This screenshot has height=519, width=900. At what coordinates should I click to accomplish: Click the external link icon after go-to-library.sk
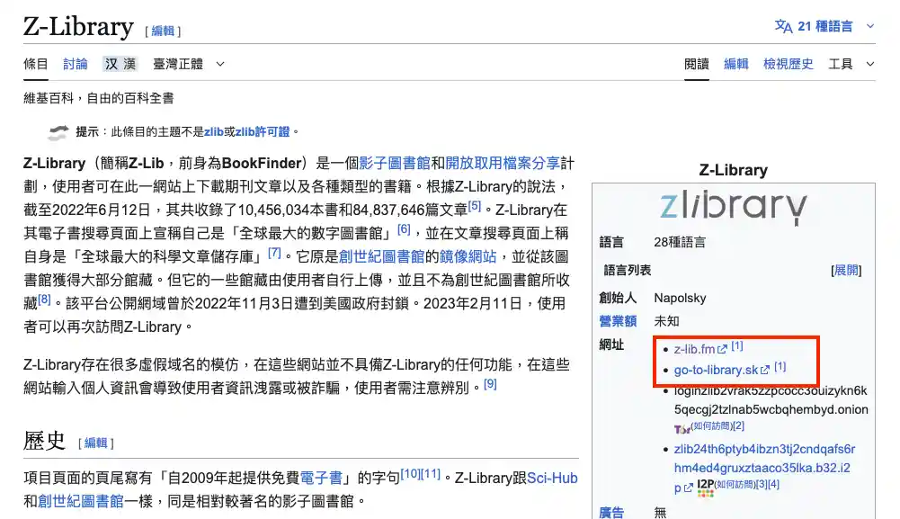(x=764, y=371)
